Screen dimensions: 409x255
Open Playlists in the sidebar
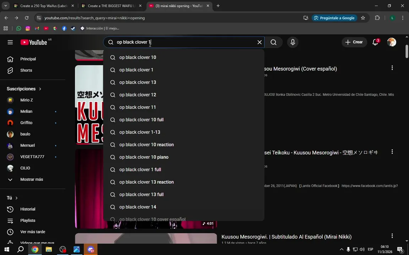[x=33, y=220]
